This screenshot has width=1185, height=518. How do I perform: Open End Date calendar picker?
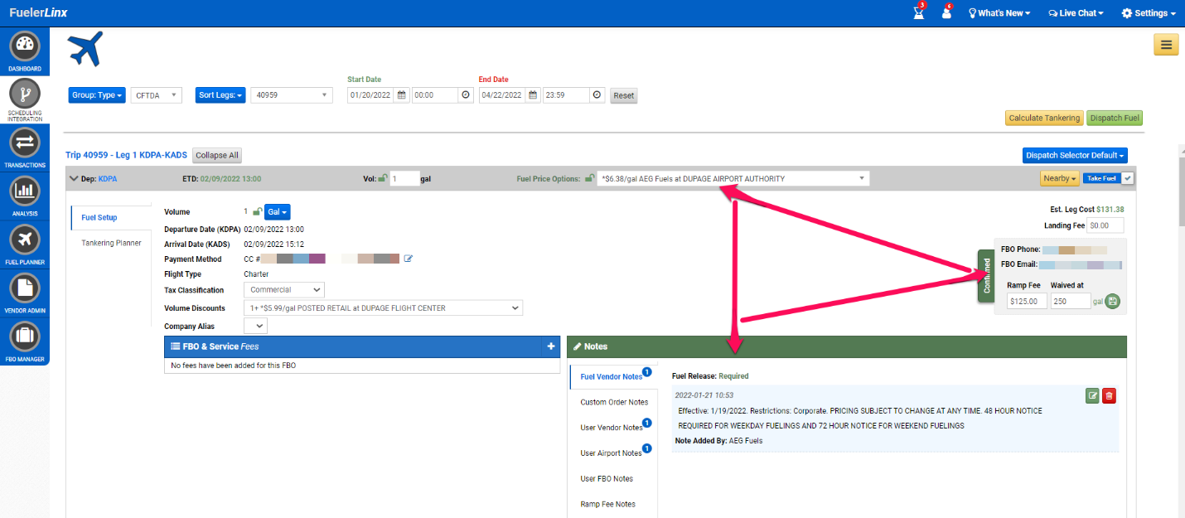click(534, 95)
